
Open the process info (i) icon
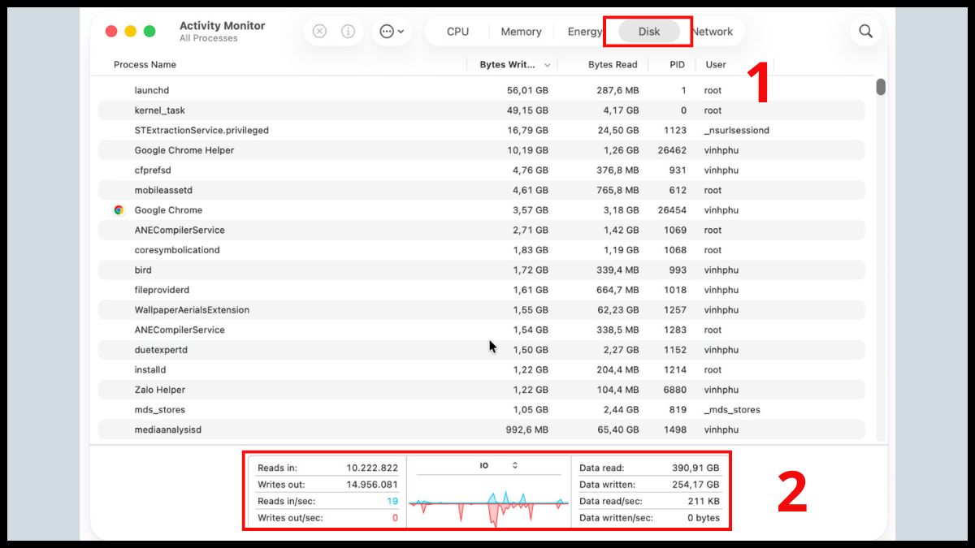pyautogui.click(x=348, y=32)
